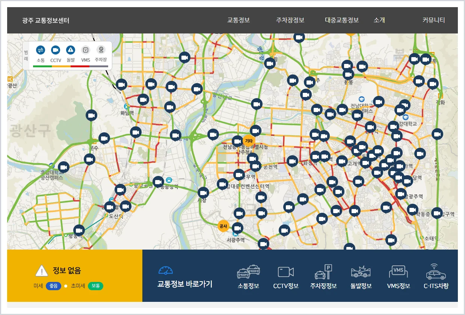Viewport: 465px width, 315px height.
Task: Click the 서광주역 station label
Action: pos(236,240)
